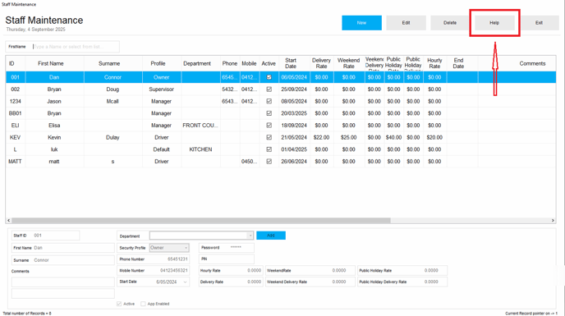Sort by the ID column header
Viewport: 565px width, 316px height.
tap(16, 63)
